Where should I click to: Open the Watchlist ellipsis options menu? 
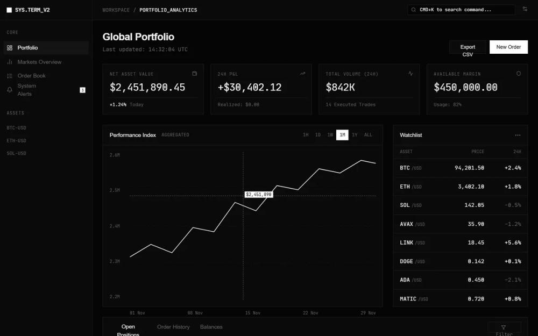click(x=518, y=135)
